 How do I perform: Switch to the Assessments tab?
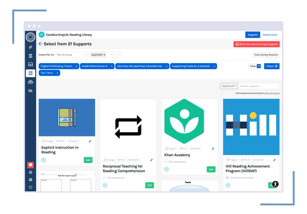(x=270, y=35)
